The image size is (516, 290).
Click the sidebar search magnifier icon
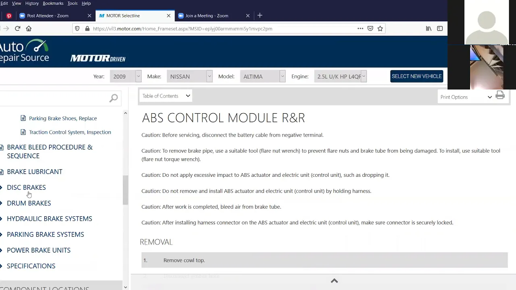pyautogui.click(x=114, y=98)
